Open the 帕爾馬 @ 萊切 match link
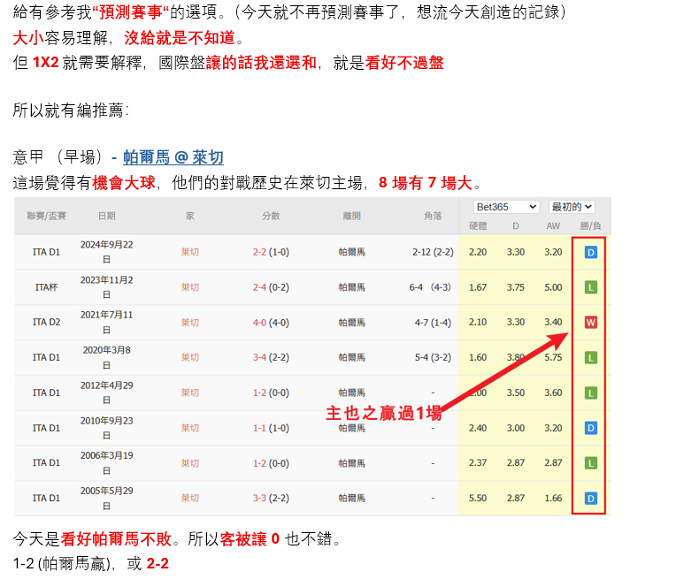676x587 pixels. point(173,157)
